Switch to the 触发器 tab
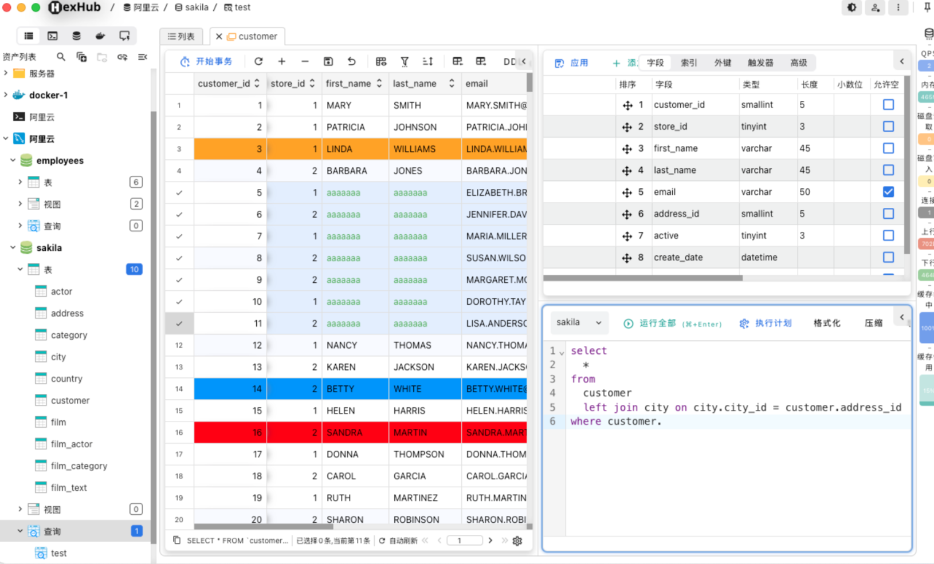934x564 pixels. (760, 62)
